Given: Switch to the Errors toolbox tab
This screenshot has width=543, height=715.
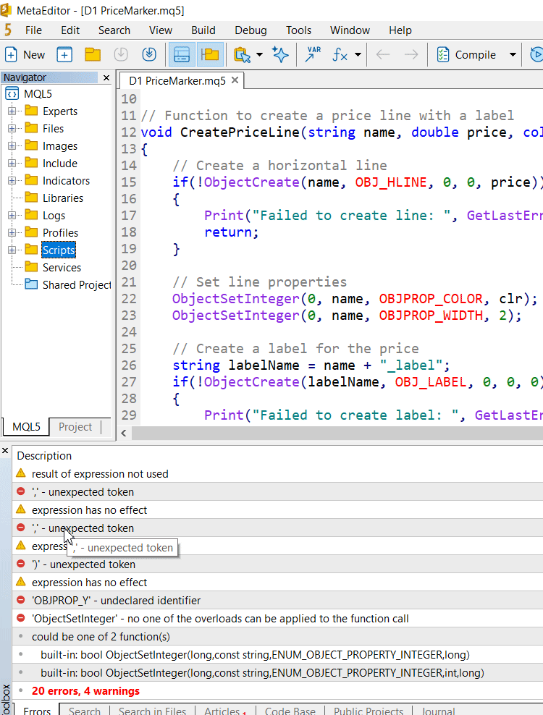Looking at the screenshot, I should pyautogui.click(x=36, y=711).
